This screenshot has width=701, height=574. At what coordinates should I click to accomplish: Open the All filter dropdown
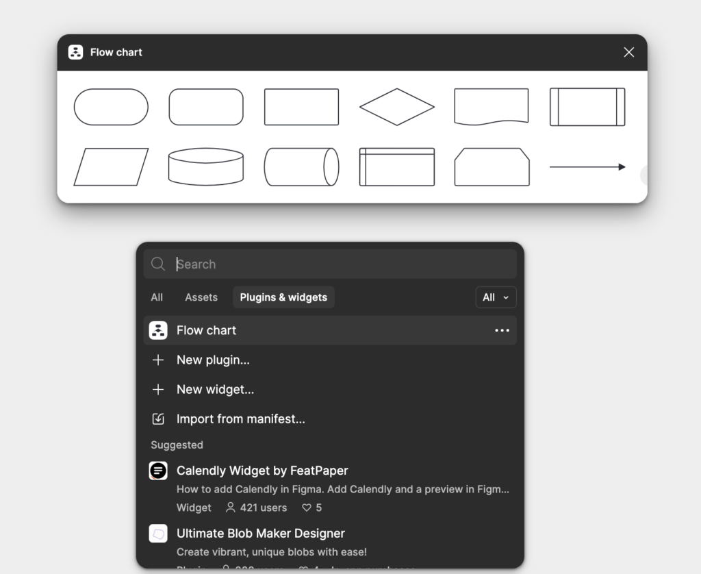pos(496,297)
